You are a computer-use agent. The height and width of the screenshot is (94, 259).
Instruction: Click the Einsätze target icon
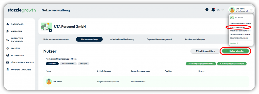point(7,48)
